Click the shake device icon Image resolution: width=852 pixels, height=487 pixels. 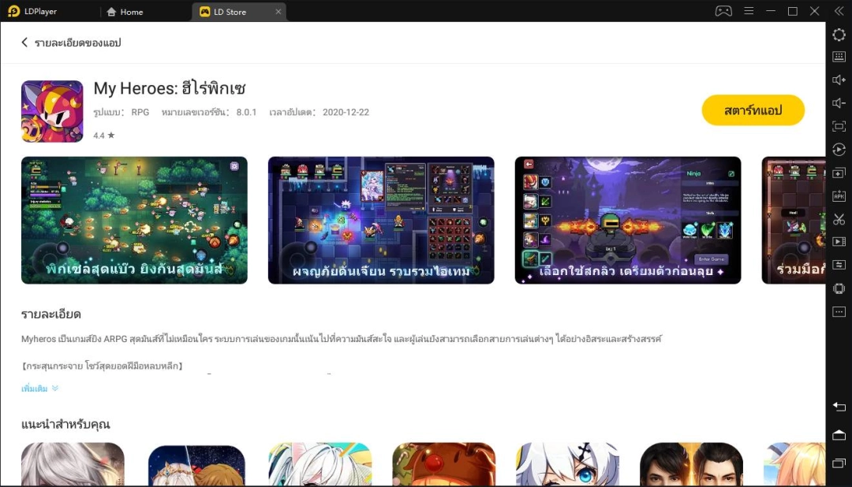(839, 289)
